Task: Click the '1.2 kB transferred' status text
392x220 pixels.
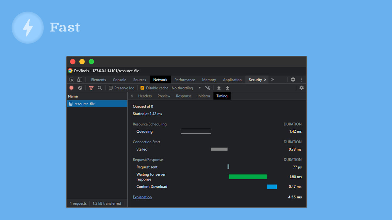Action: click(x=107, y=203)
